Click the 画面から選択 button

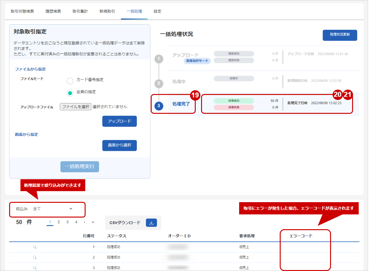120,145
